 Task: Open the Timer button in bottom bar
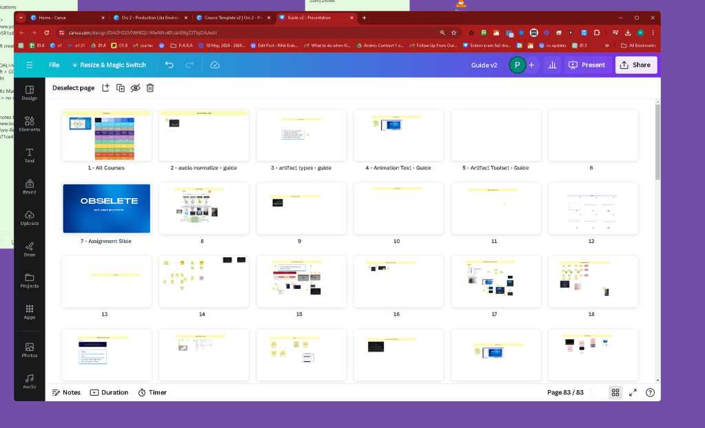tap(152, 392)
